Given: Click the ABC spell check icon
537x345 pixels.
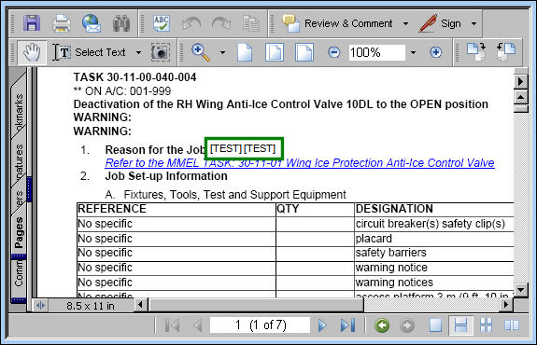Looking at the screenshot, I should point(162,23).
